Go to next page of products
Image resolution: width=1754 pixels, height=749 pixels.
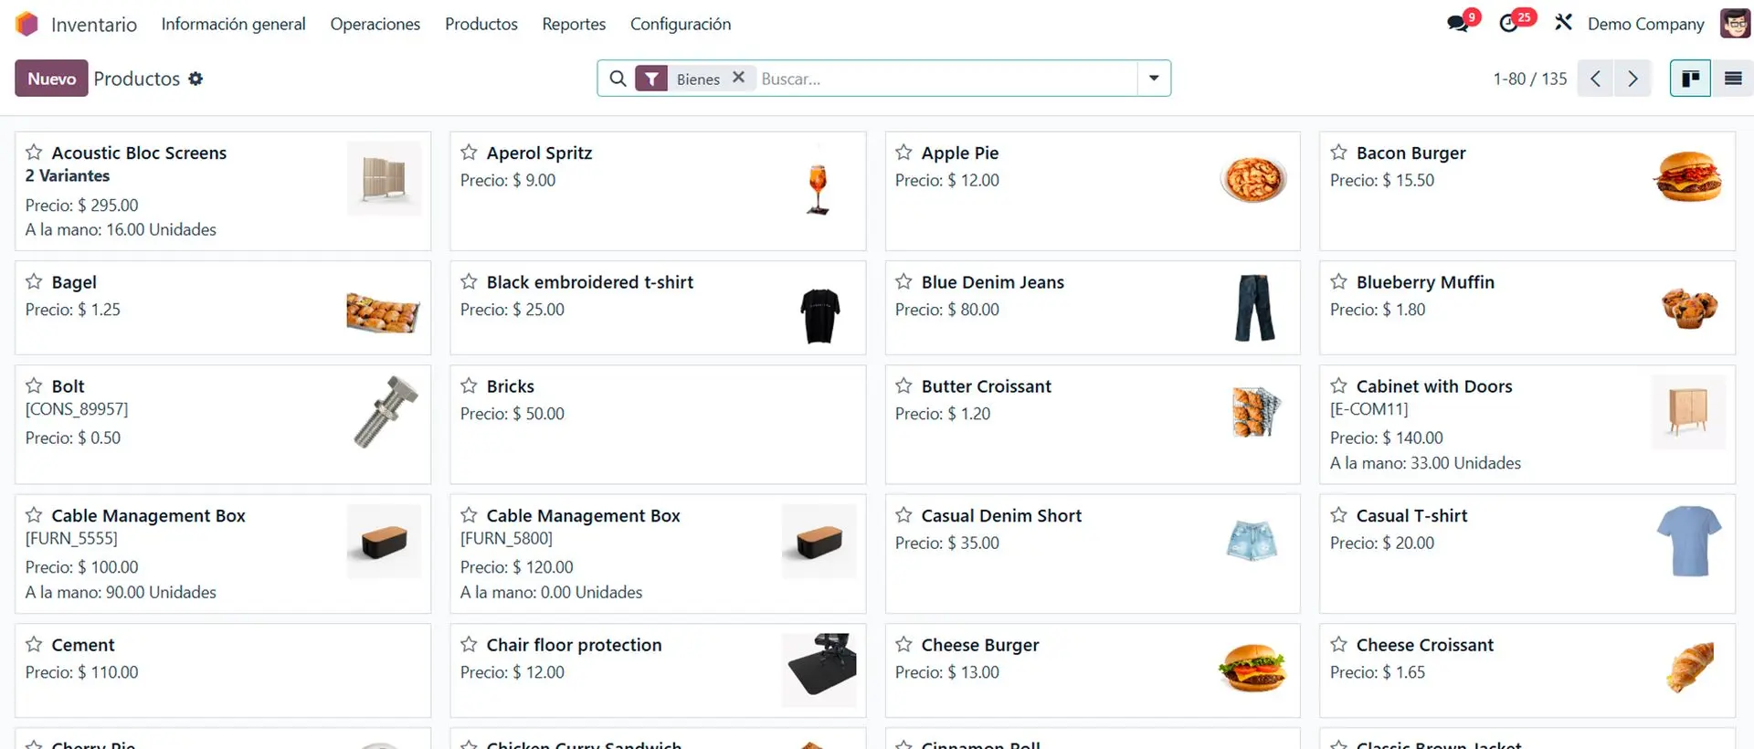[1632, 79]
